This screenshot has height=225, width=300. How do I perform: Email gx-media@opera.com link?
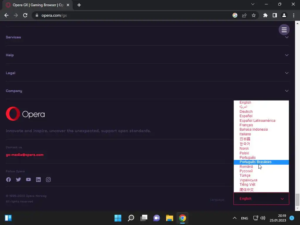point(25,155)
